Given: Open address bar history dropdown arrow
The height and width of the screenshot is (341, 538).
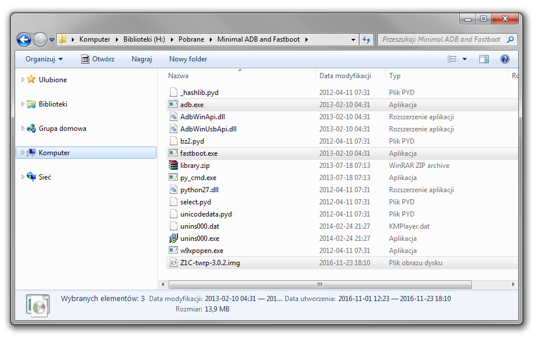Looking at the screenshot, I should click(x=353, y=39).
